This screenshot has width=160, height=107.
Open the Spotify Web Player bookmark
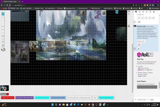[26, 8]
